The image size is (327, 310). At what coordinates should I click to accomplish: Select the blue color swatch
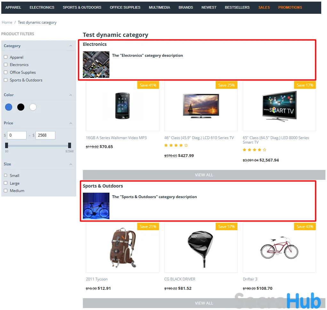click(x=9, y=107)
